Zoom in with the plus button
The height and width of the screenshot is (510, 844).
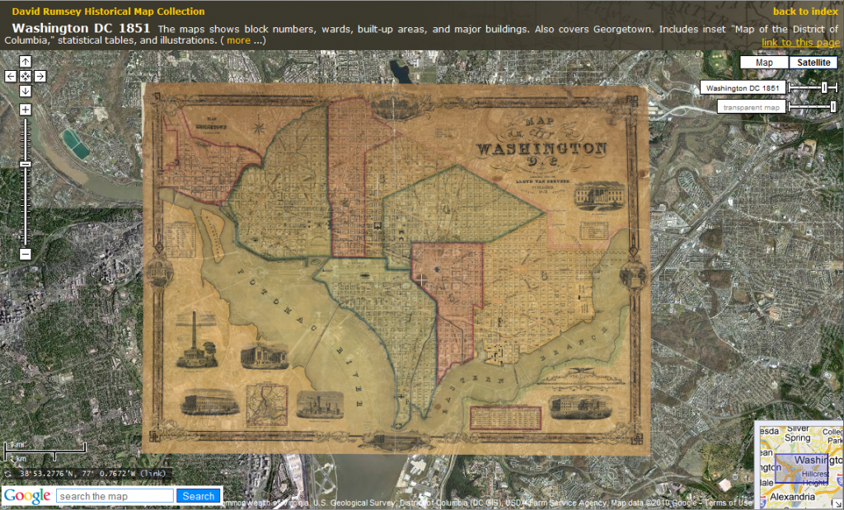26,110
